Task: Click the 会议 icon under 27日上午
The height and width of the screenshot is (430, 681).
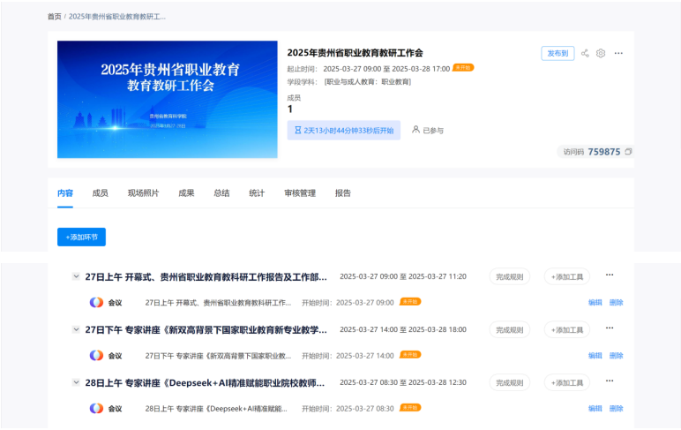Action: coord(96,302)
